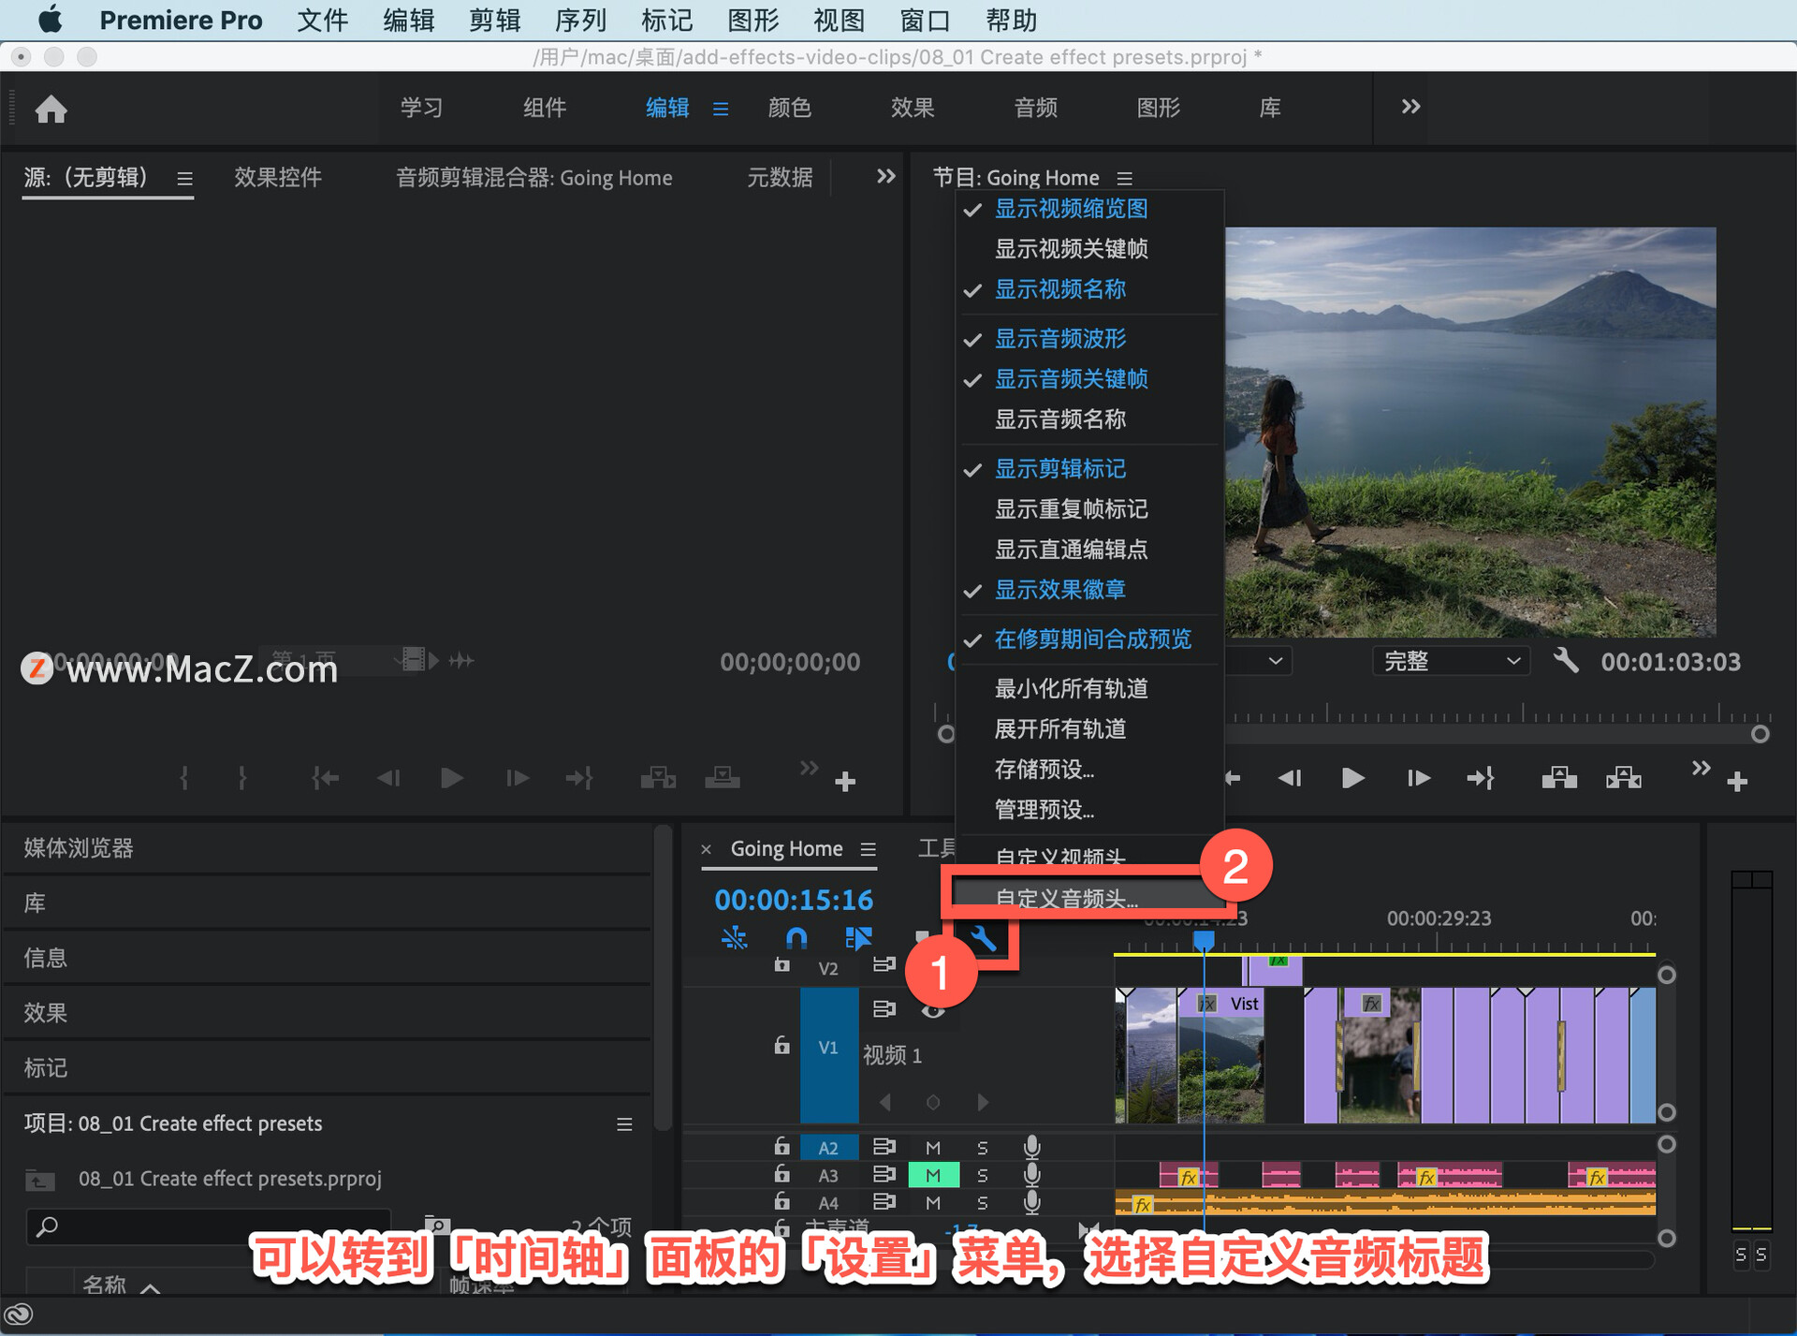Click the Home icon at top left
This screenshot has height=1336, width=1797.
pos(51,110)
